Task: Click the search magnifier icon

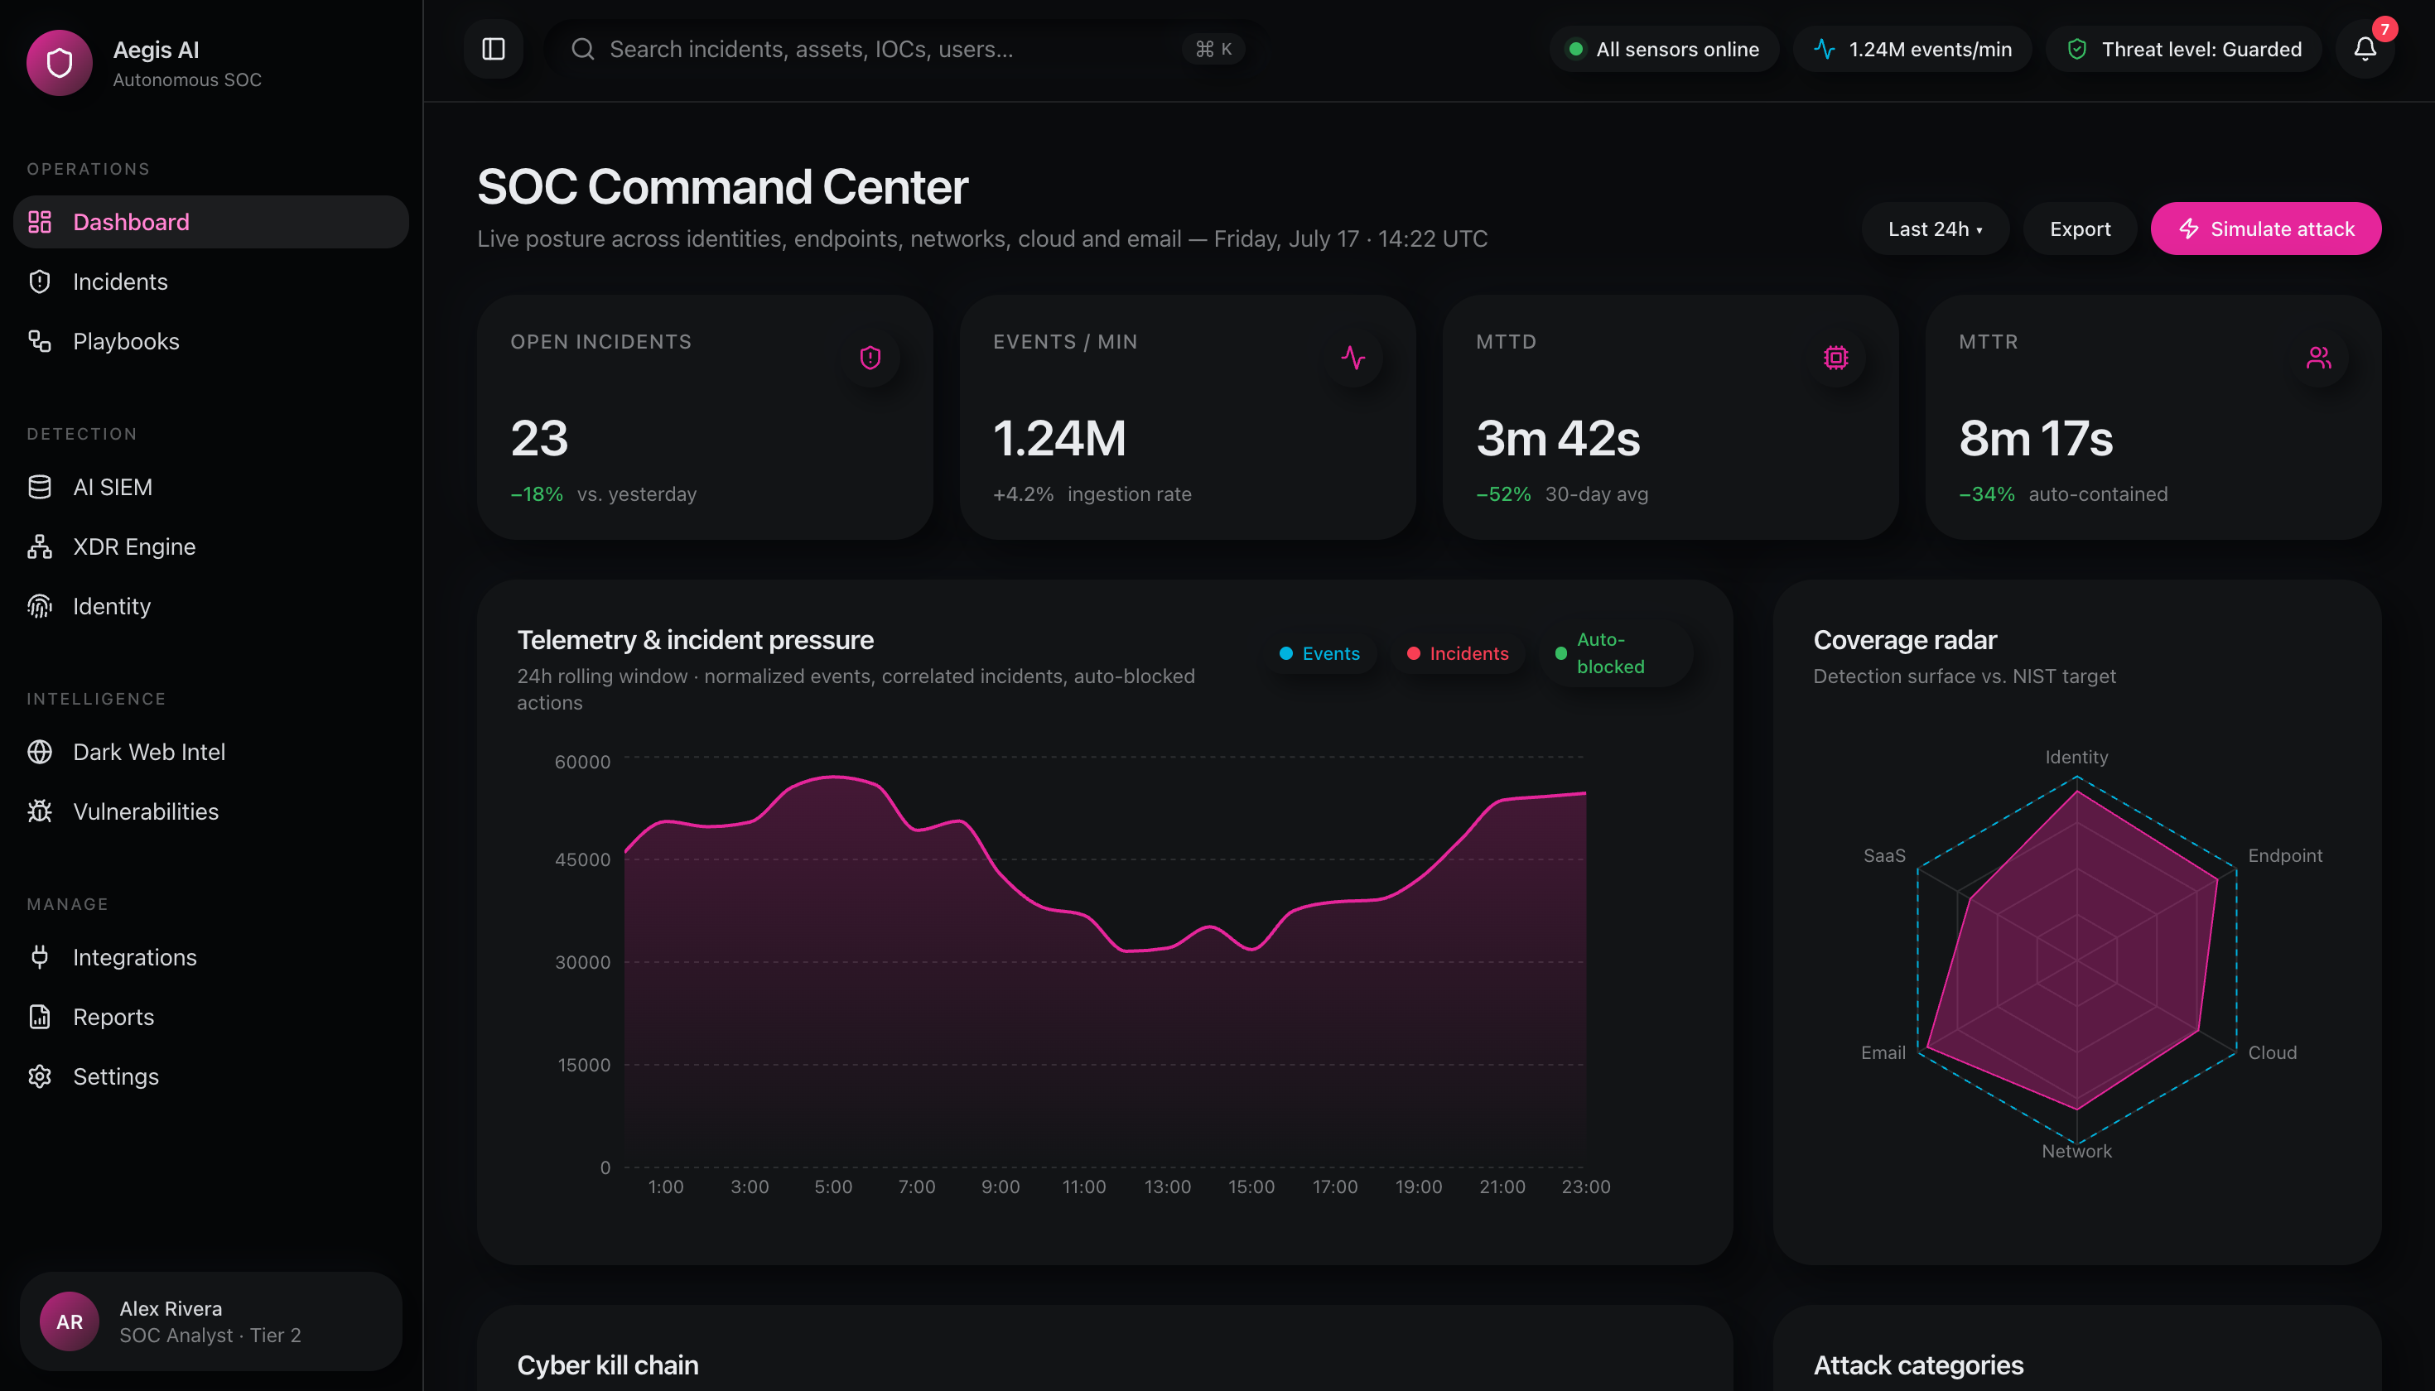Action: tap(582, 49)
